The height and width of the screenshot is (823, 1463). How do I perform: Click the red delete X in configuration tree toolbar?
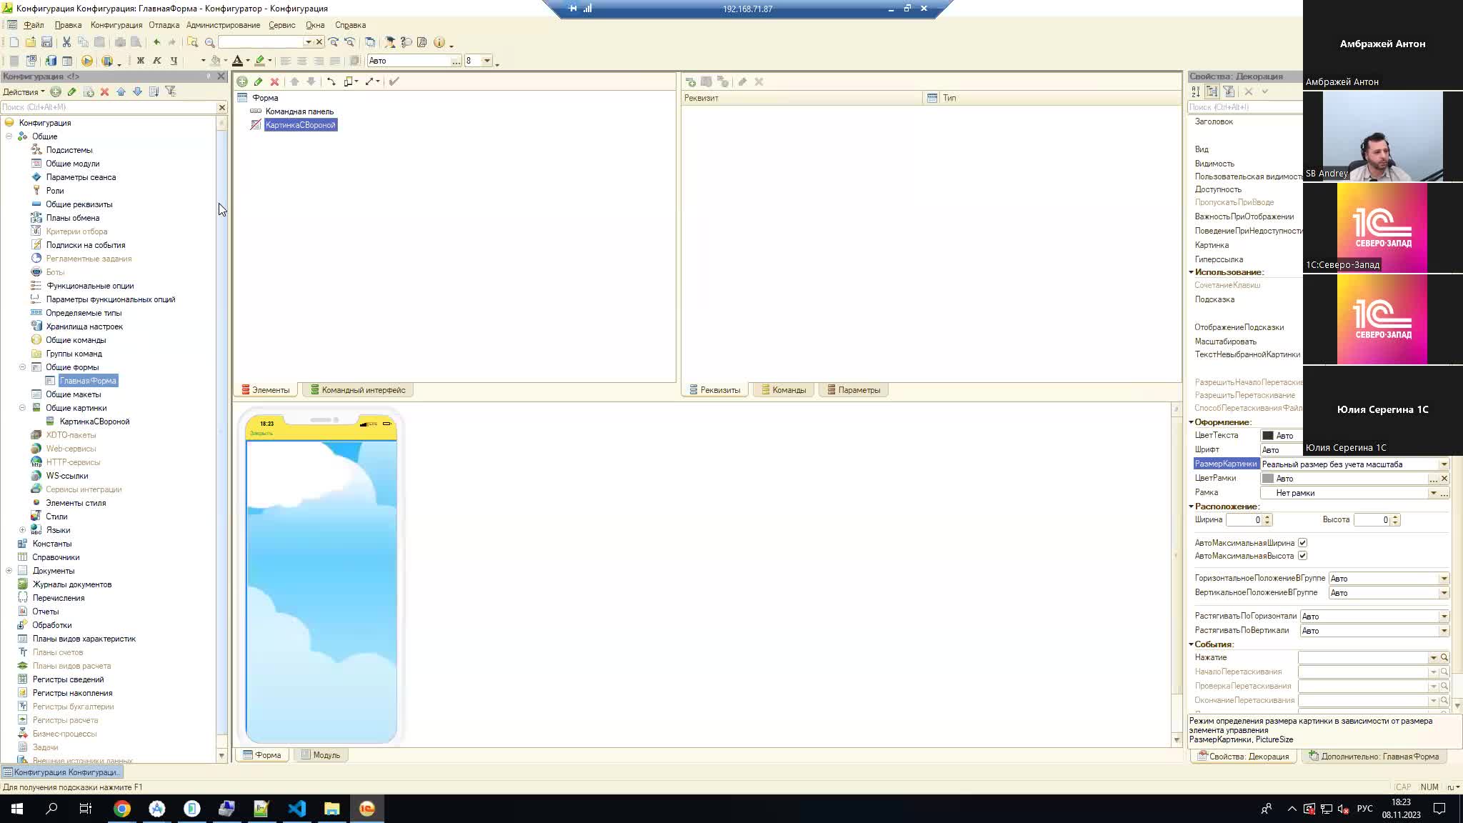(104, 91)
